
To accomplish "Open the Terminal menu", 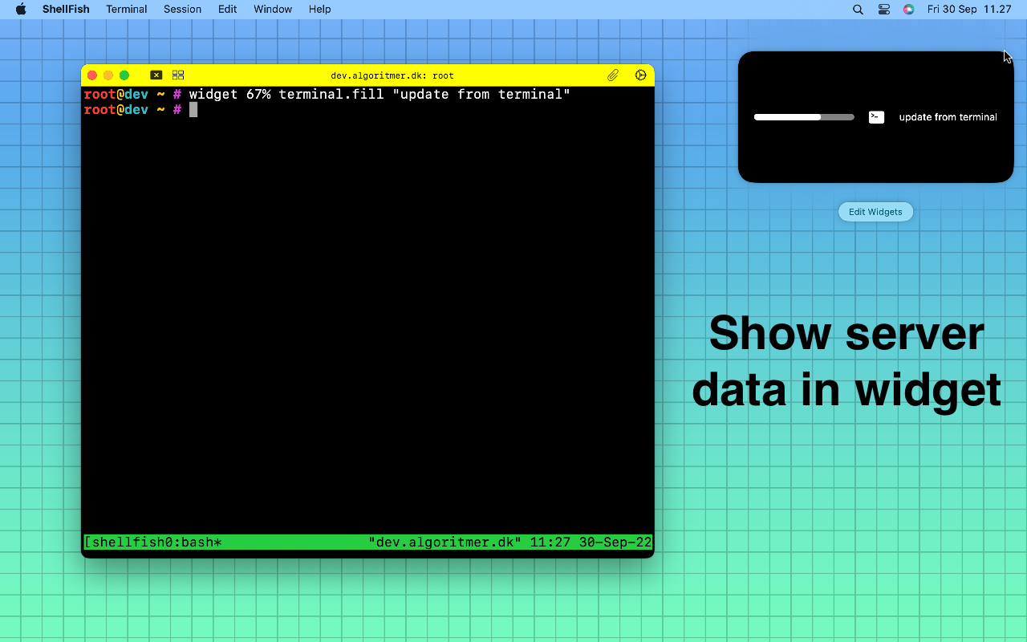I will click(127, 10).
